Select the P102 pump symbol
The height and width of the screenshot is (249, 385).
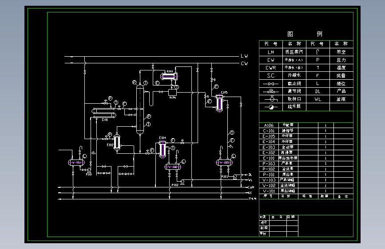click(183, 182)
